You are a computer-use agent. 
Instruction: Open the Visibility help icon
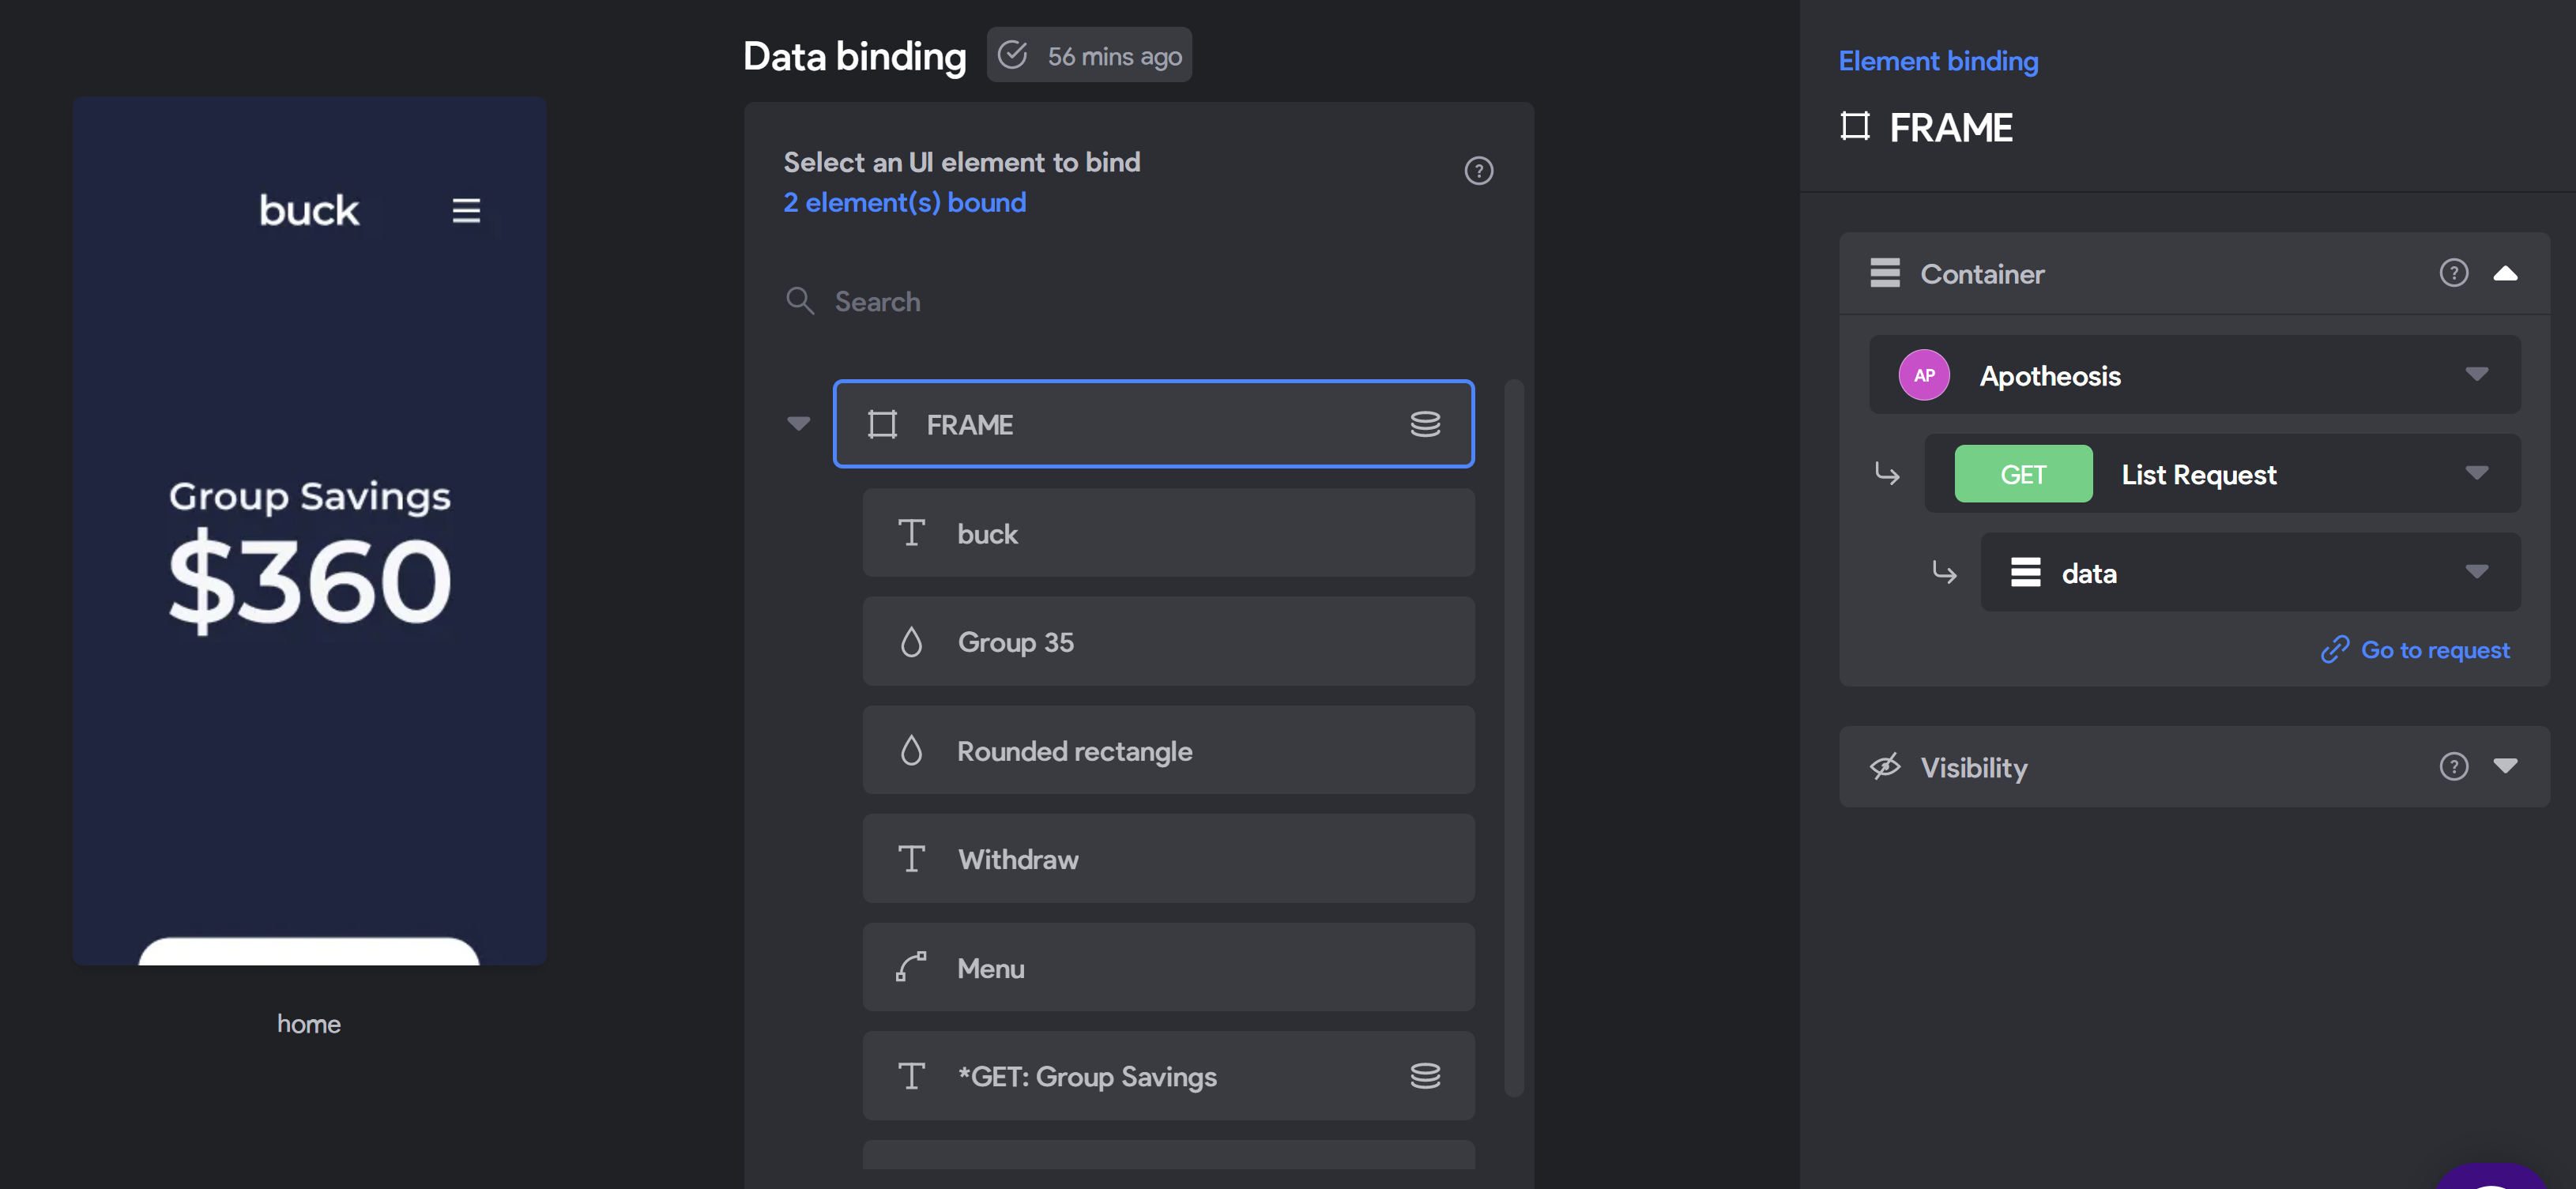point(2453,766)
